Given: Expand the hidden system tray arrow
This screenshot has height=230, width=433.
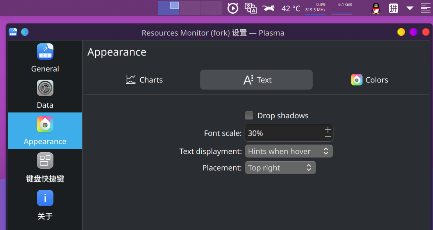Looking at the screenshot, I should (x=410, y=8).
